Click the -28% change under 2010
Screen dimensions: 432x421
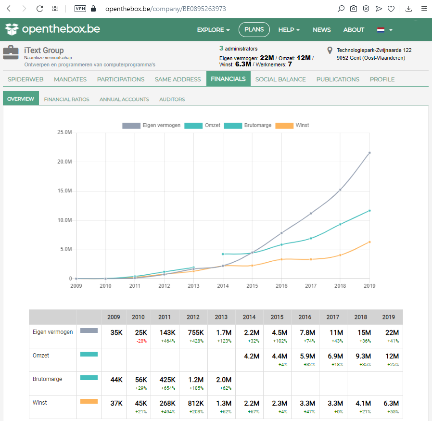(x=141, y=341)
